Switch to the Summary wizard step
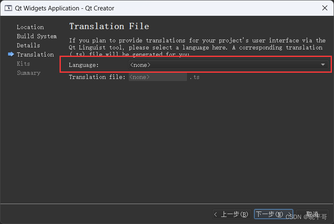The height and width of the screenshot is (224, 334). [x=29, y=73]
